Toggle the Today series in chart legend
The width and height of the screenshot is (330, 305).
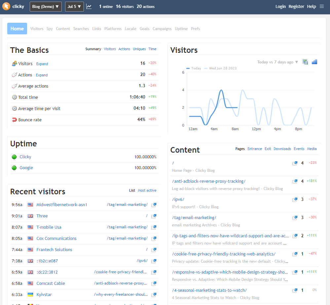(194, 68)
